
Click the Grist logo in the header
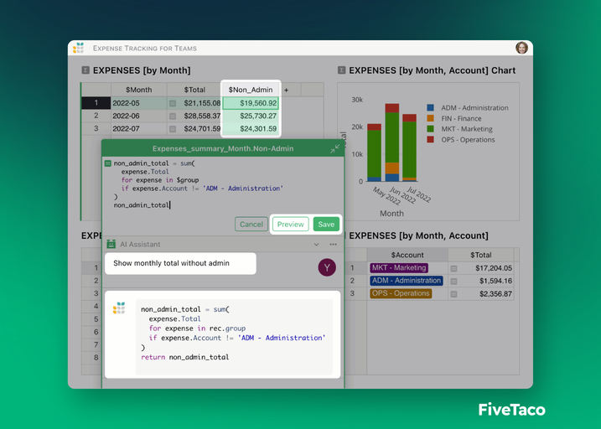(x=79, y=48)
